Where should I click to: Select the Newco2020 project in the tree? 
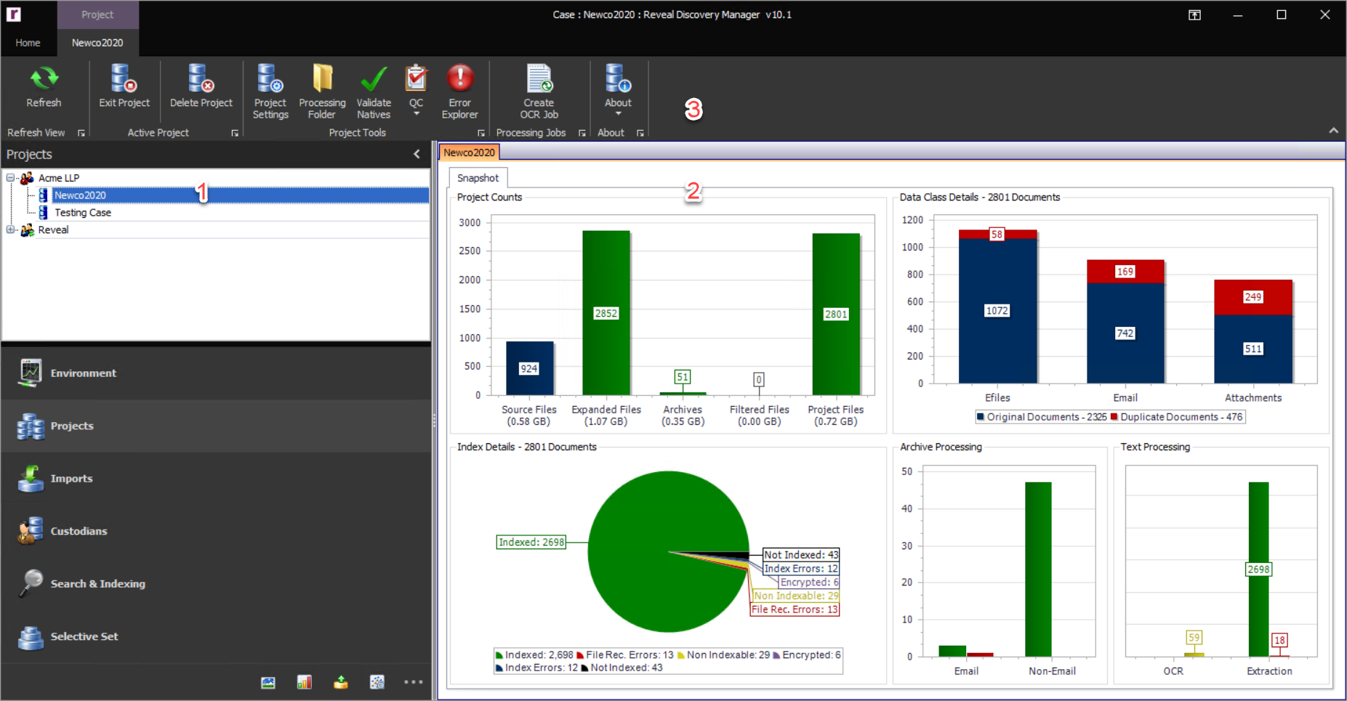click(240, 195)
